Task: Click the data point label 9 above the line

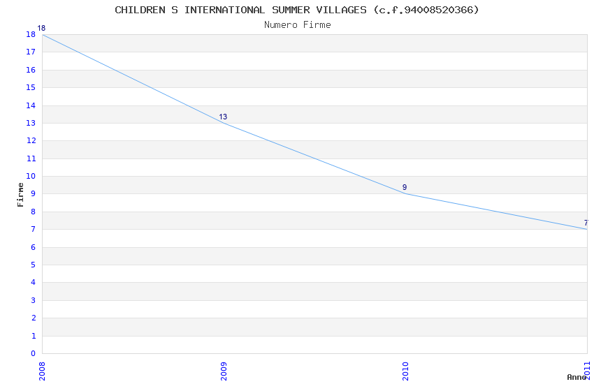Action: click(x=405, y=188)
